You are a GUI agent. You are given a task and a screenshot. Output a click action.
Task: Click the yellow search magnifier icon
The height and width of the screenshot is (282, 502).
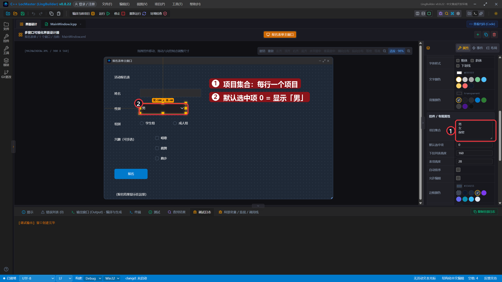click(x=447, y=14)
